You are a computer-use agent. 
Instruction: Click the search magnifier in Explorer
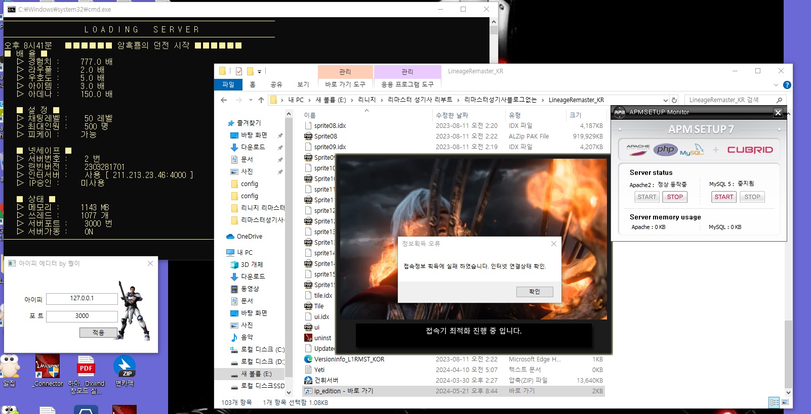[779, 100]
